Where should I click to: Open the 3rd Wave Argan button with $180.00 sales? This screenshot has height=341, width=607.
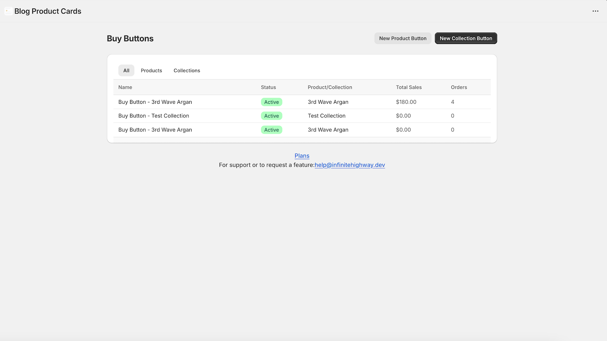(155, 102)
